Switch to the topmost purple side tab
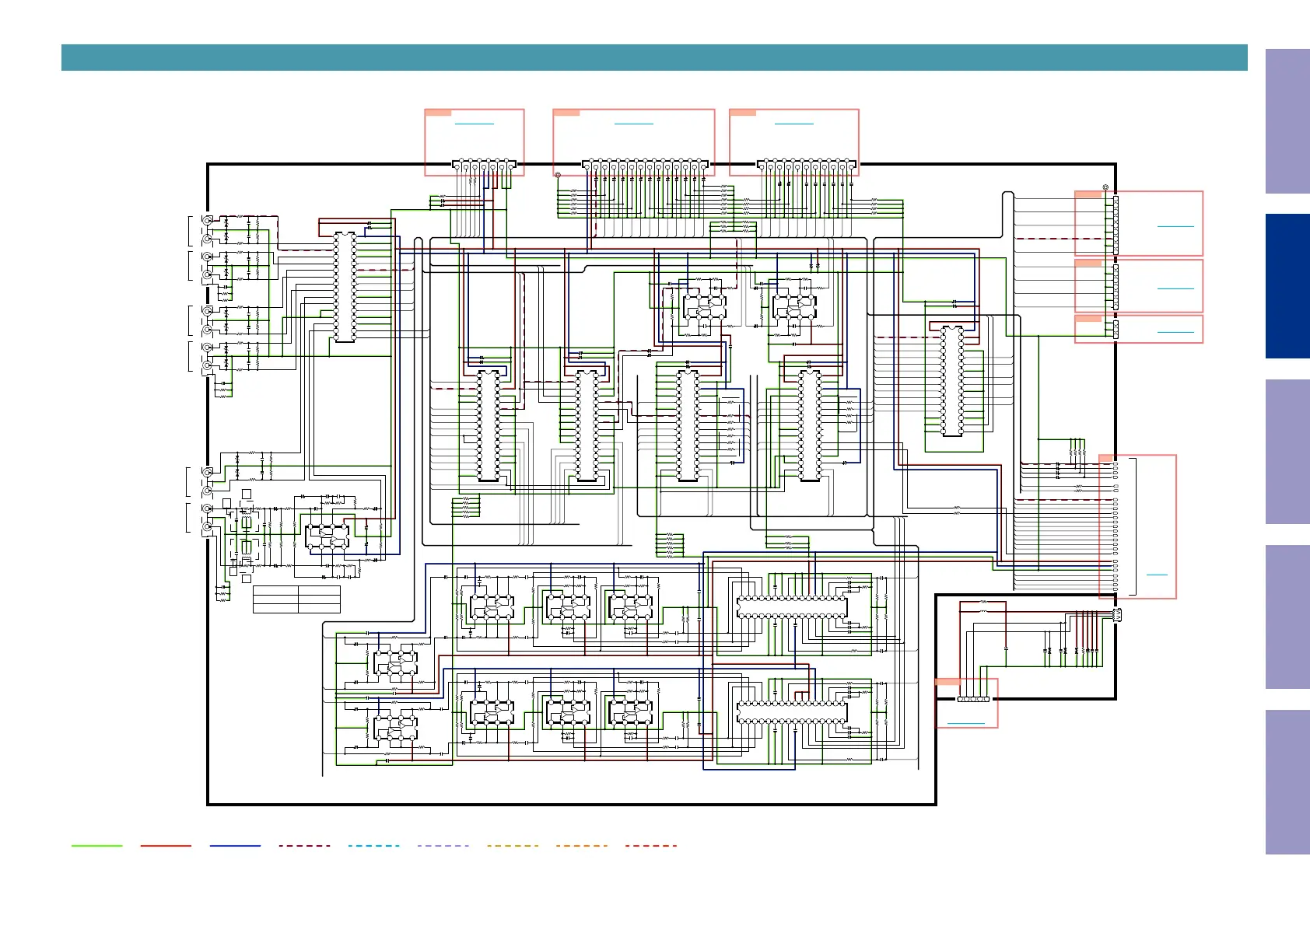Image resolution: width=1310 pixels, height=926 pixels. pyautogui.click(x=1287, y=121)
